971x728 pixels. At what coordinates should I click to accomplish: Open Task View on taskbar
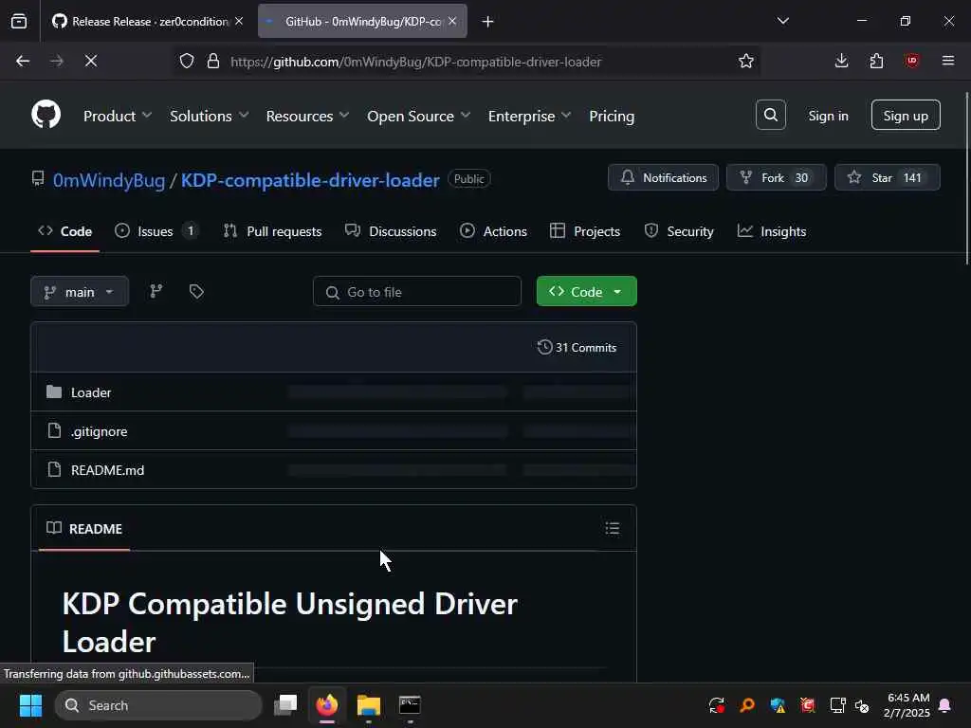(x=286, y=705)
